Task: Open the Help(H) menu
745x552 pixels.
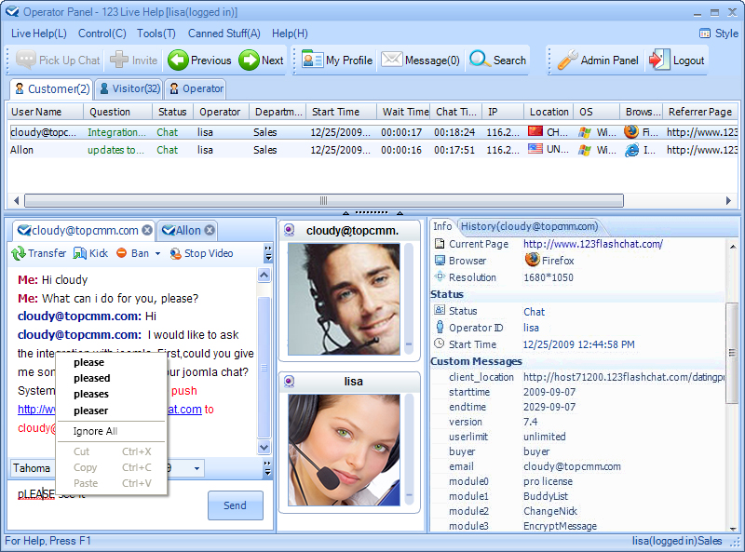Action: (x=290, y=34)
